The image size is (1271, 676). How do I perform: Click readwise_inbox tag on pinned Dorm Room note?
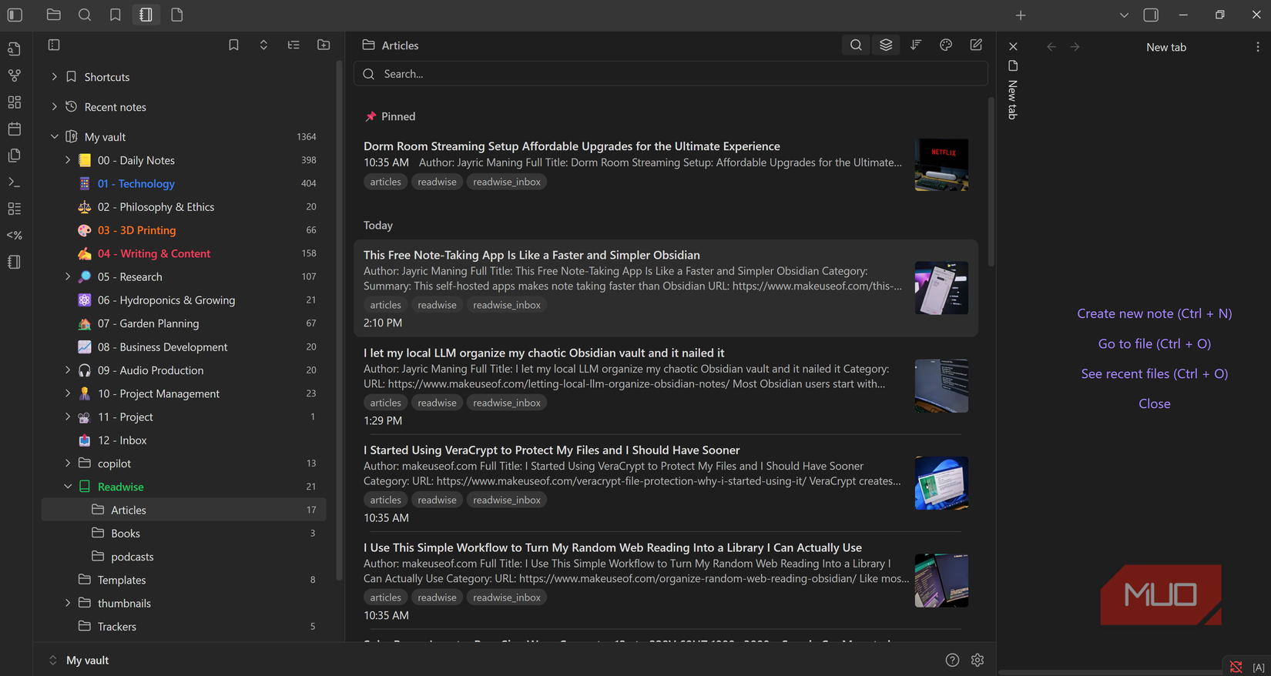pos(507,182)
